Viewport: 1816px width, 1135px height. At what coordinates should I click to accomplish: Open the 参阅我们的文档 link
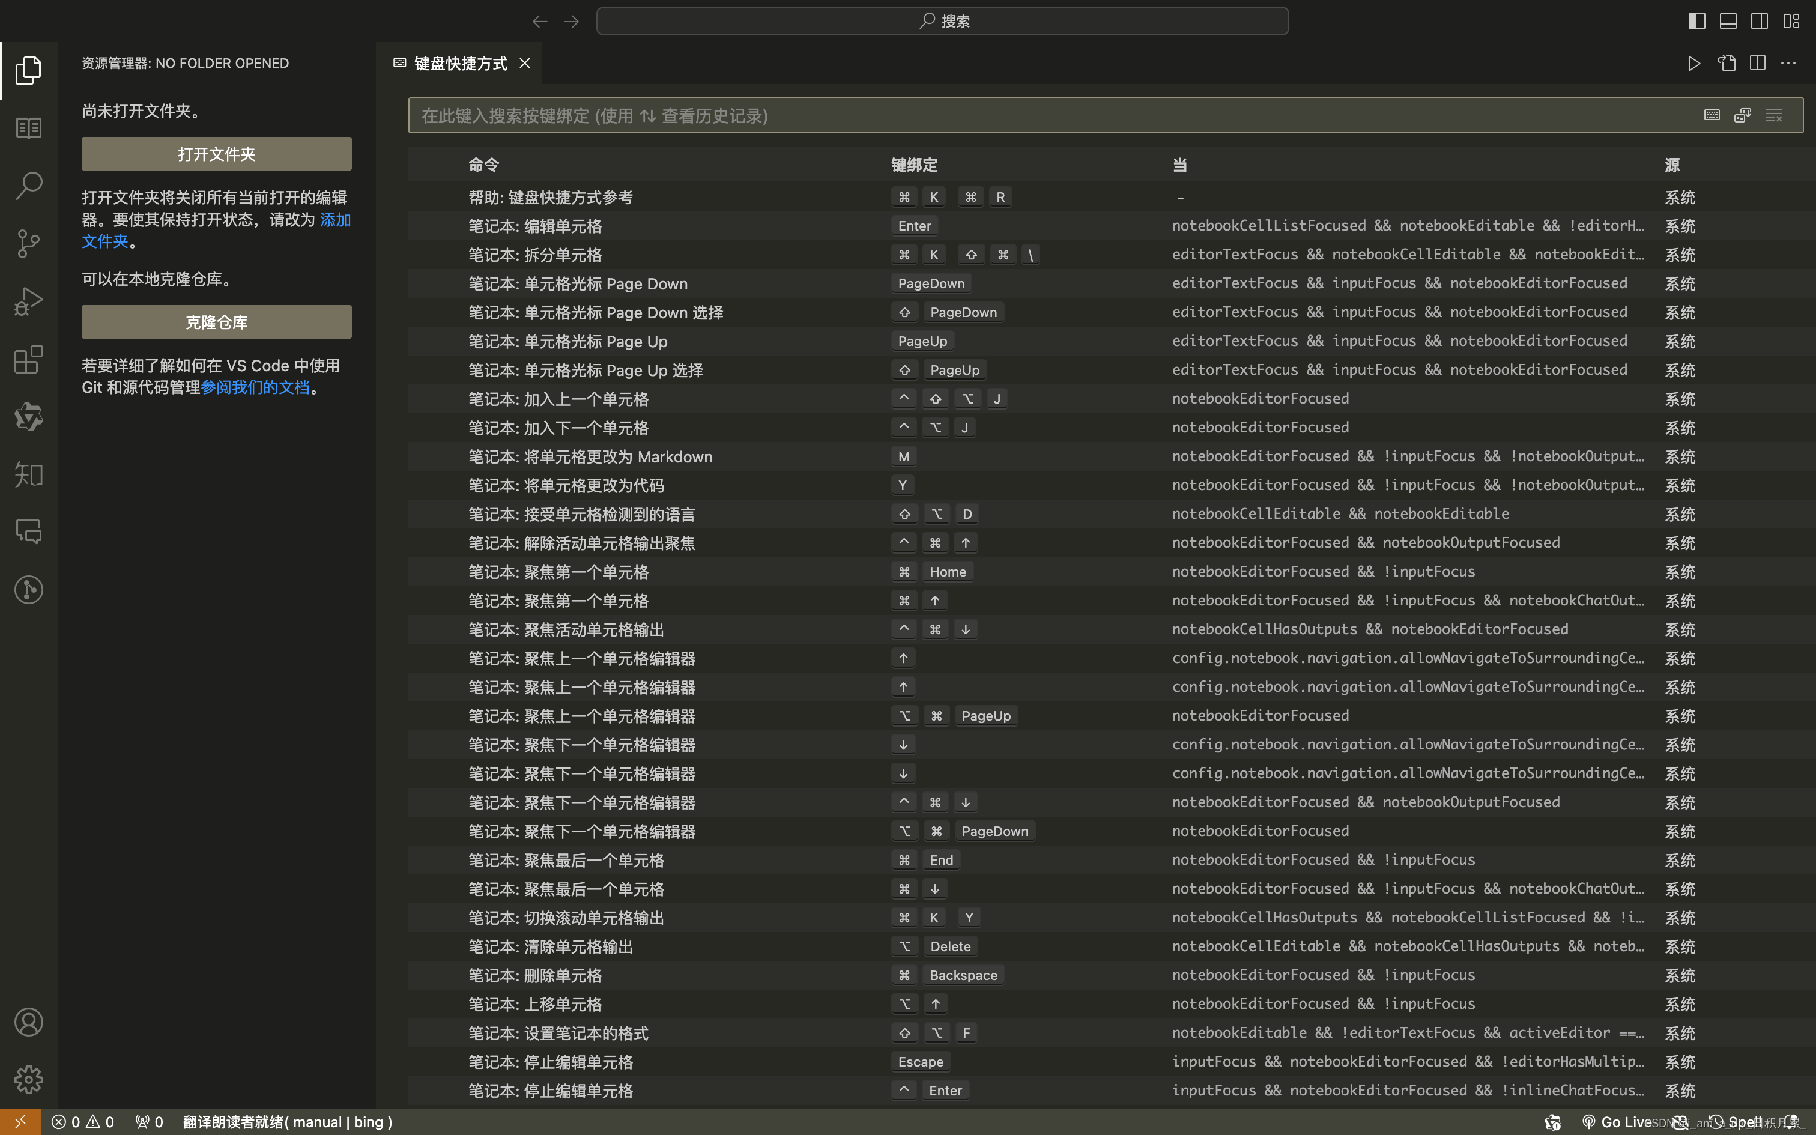point(255,387)
